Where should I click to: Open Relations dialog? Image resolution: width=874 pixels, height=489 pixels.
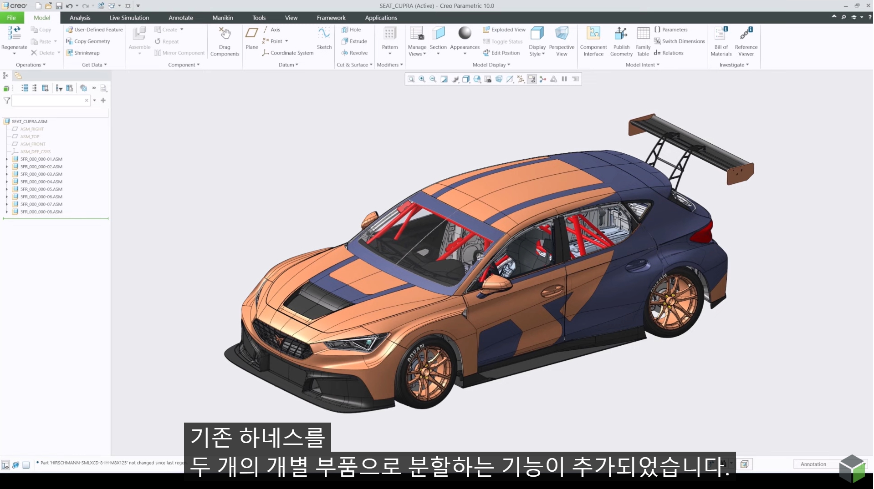pos(669,53)
